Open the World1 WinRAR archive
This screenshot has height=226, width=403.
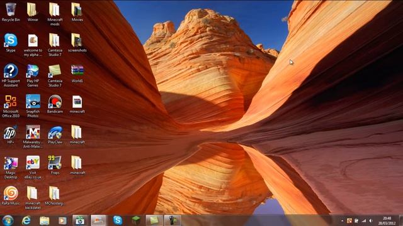[x=77, y=73]
